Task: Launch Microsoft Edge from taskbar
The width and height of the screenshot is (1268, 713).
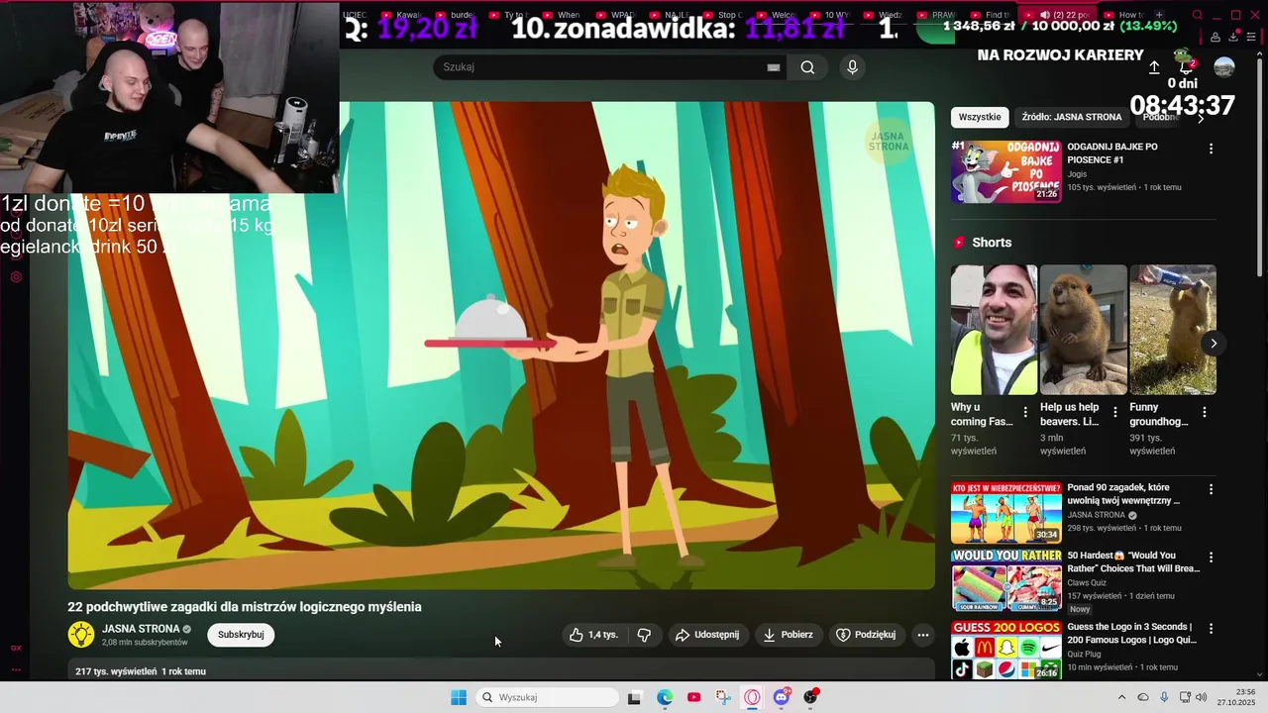Action: tap(665, 697)
